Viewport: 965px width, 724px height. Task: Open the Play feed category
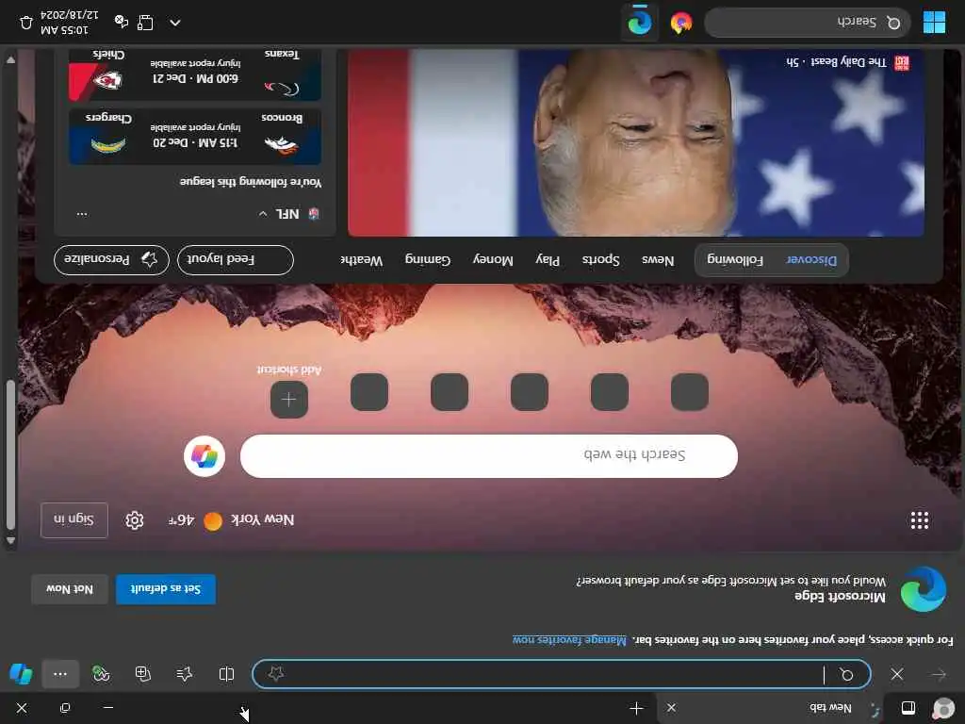click(548, 260)
